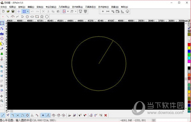
Task: Select the arc drawing tool
Action: tap(13, 16)
